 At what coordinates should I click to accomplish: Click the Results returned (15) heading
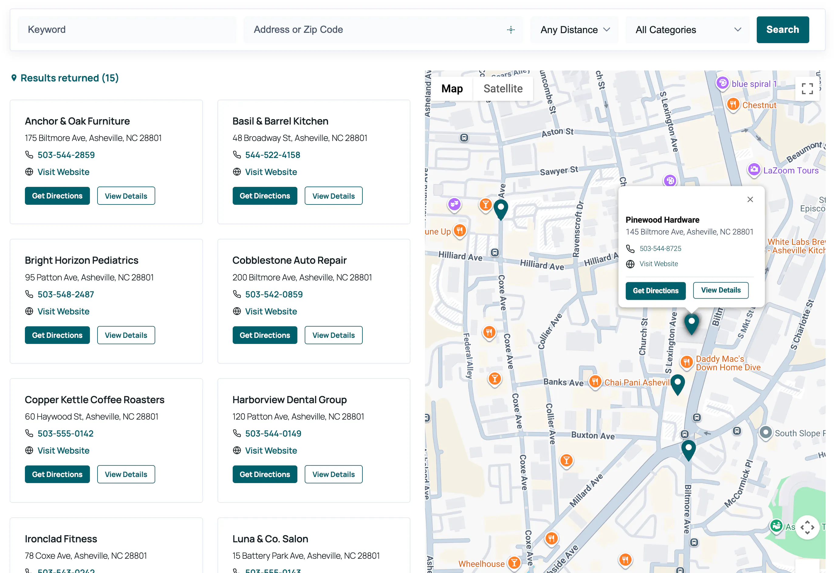pyautogui.click(x=70, y=78)
